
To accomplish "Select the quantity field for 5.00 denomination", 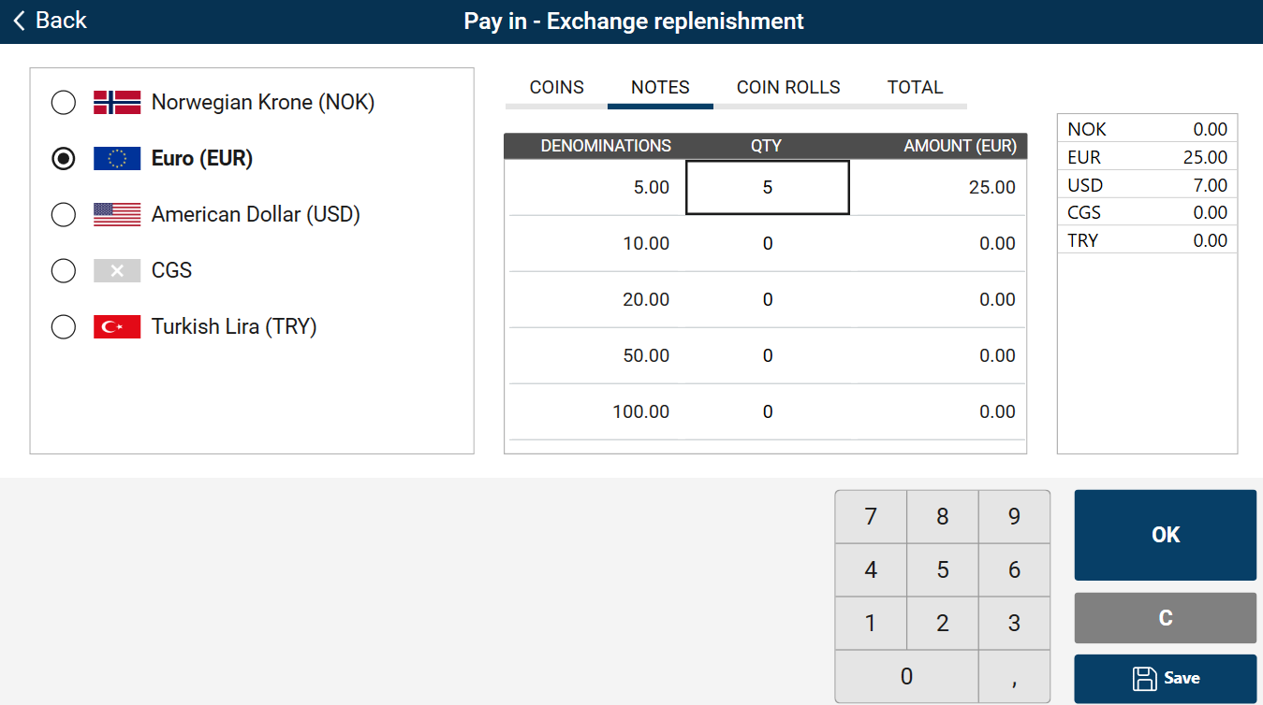I will (768, 187).
